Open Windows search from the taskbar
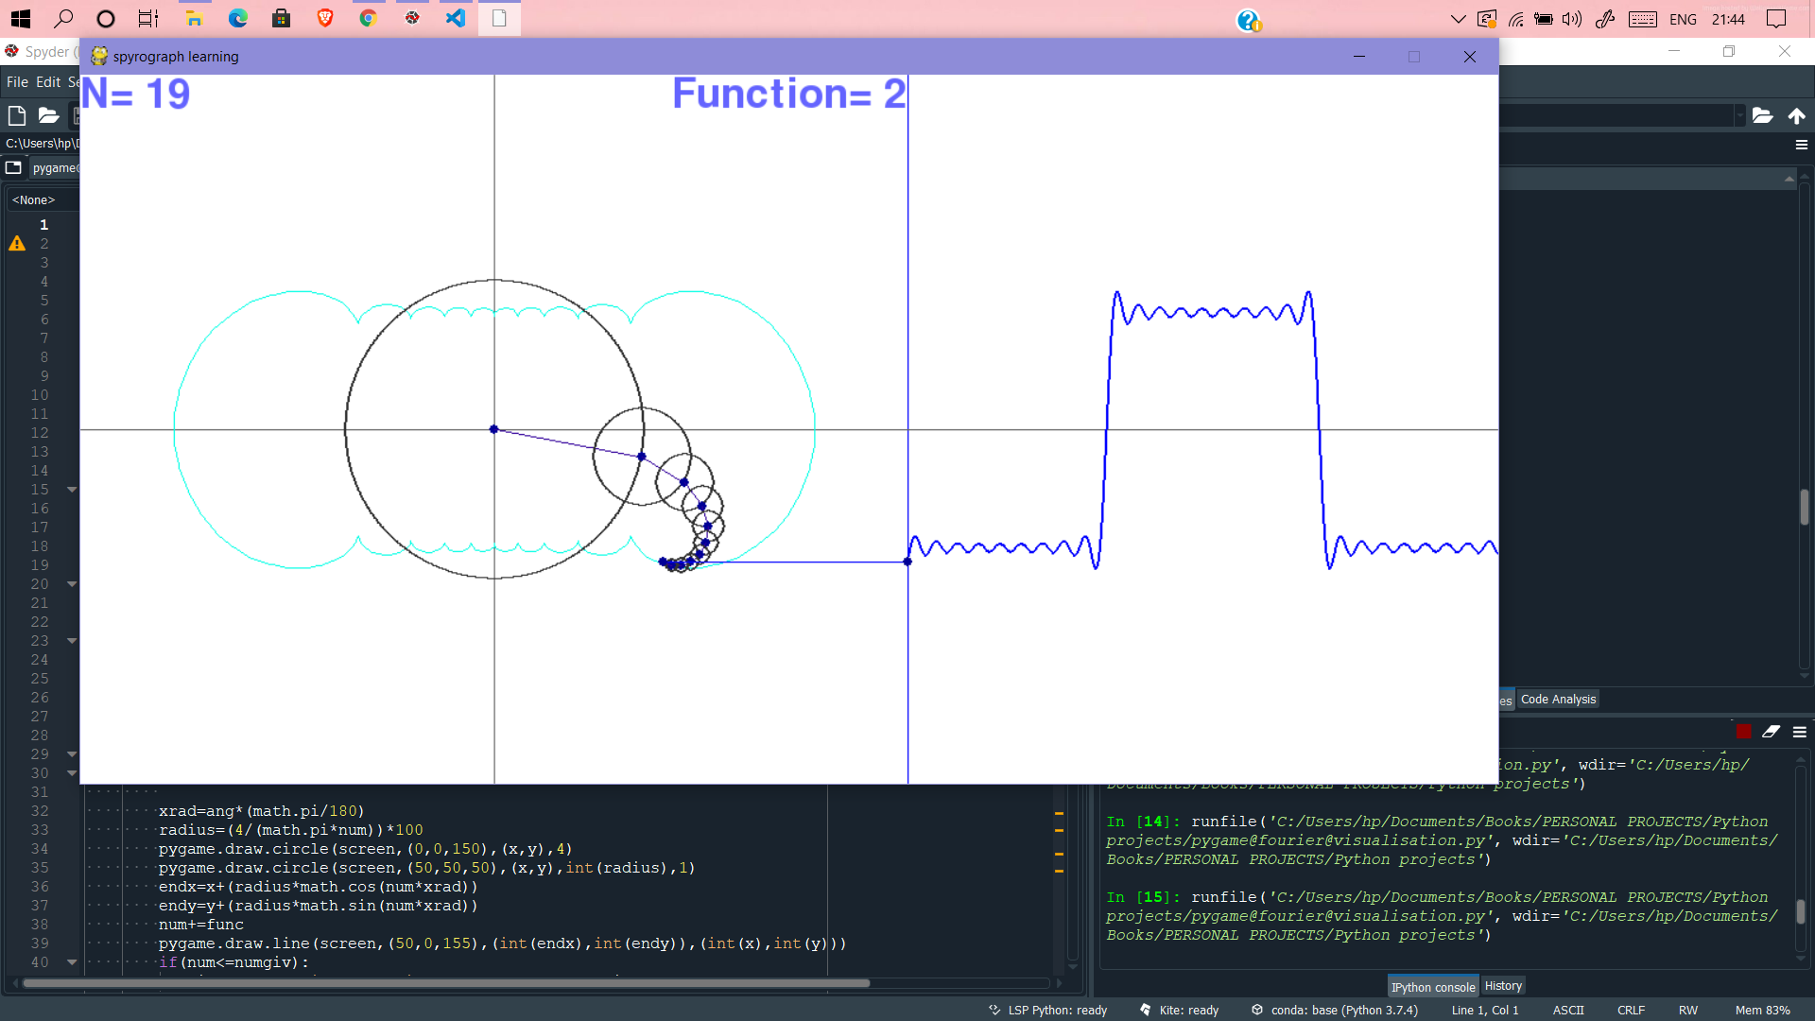 pos(63,18)
